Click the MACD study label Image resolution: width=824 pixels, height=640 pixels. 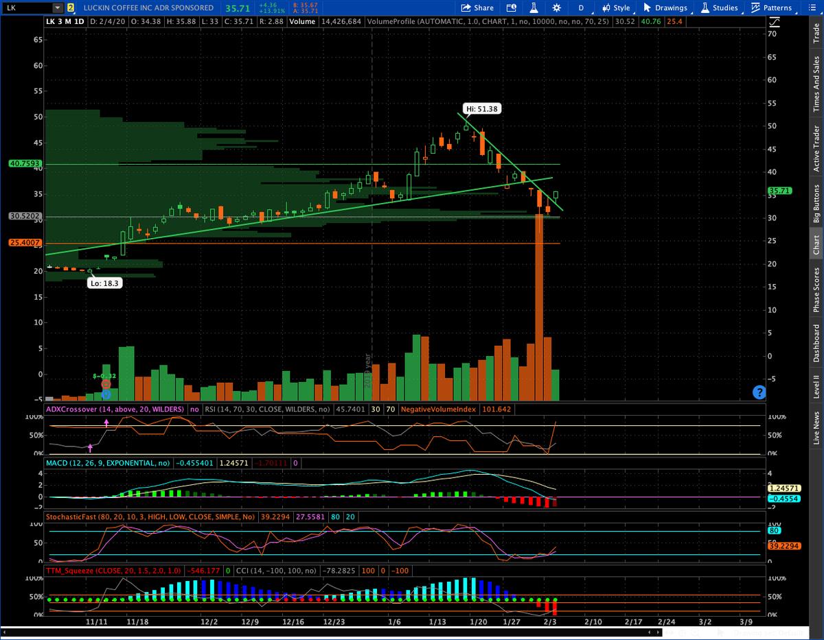pos(108,464)
